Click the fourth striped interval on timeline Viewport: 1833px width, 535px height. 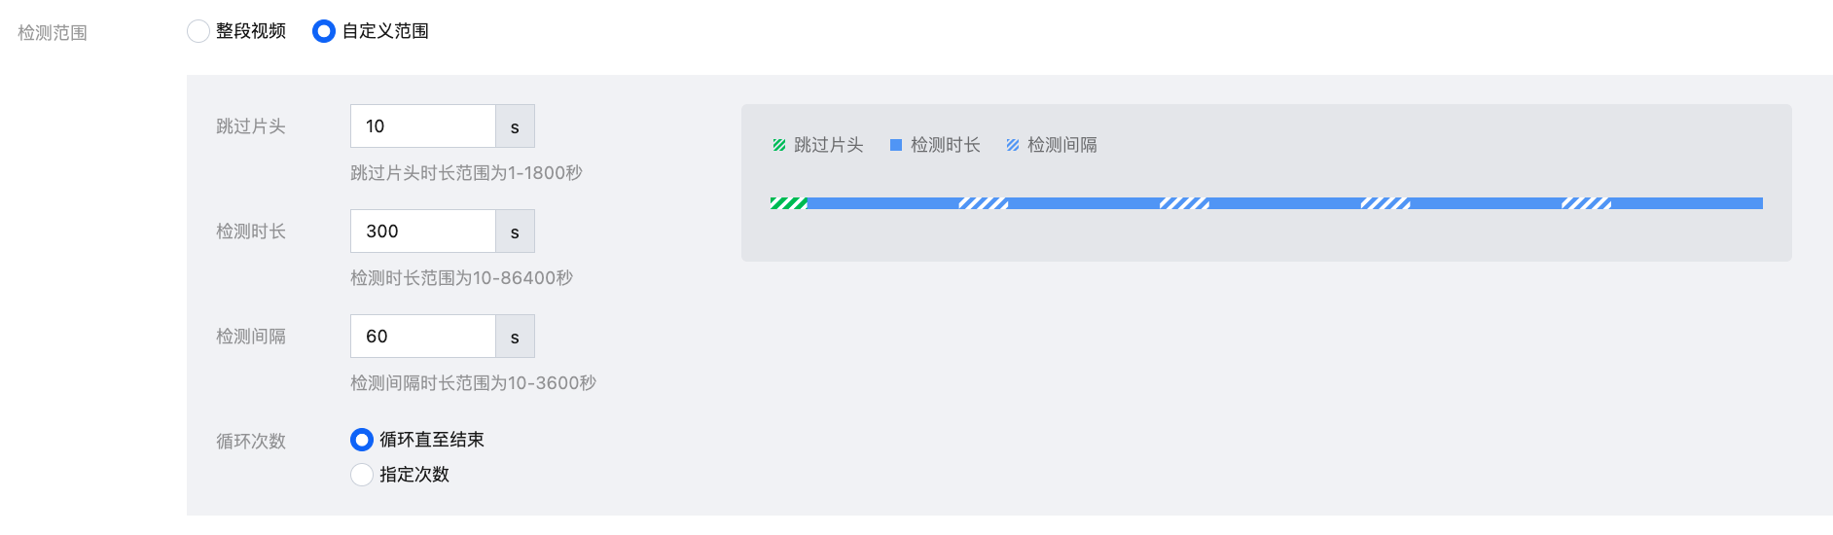[1586, 203]
